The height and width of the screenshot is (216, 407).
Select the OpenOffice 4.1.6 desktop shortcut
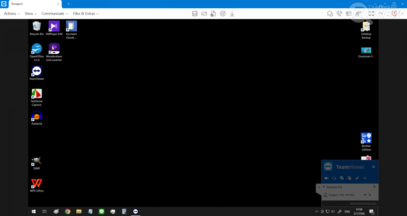click(x=37, y=52)
